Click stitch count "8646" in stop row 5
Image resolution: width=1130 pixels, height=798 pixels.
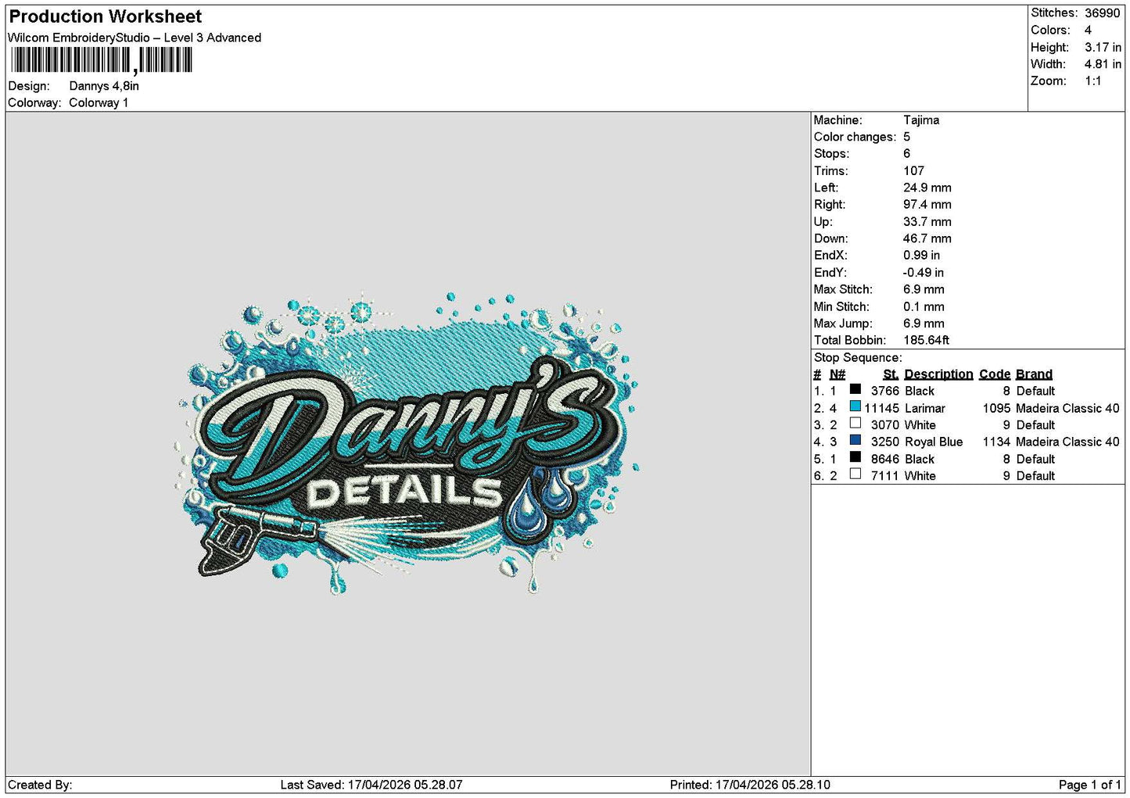[885, 459]
